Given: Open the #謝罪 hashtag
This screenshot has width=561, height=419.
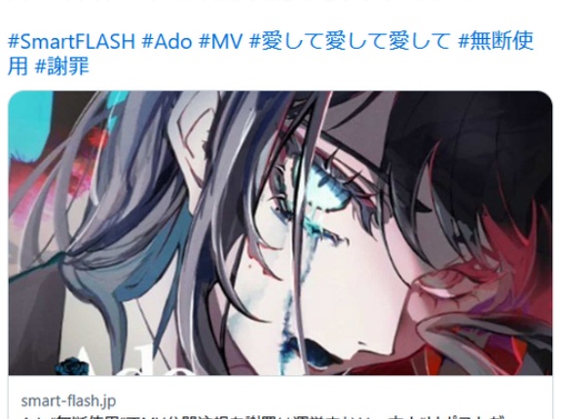Looking at the screenshot, I should pyautogui.click(x=61, y=66).
